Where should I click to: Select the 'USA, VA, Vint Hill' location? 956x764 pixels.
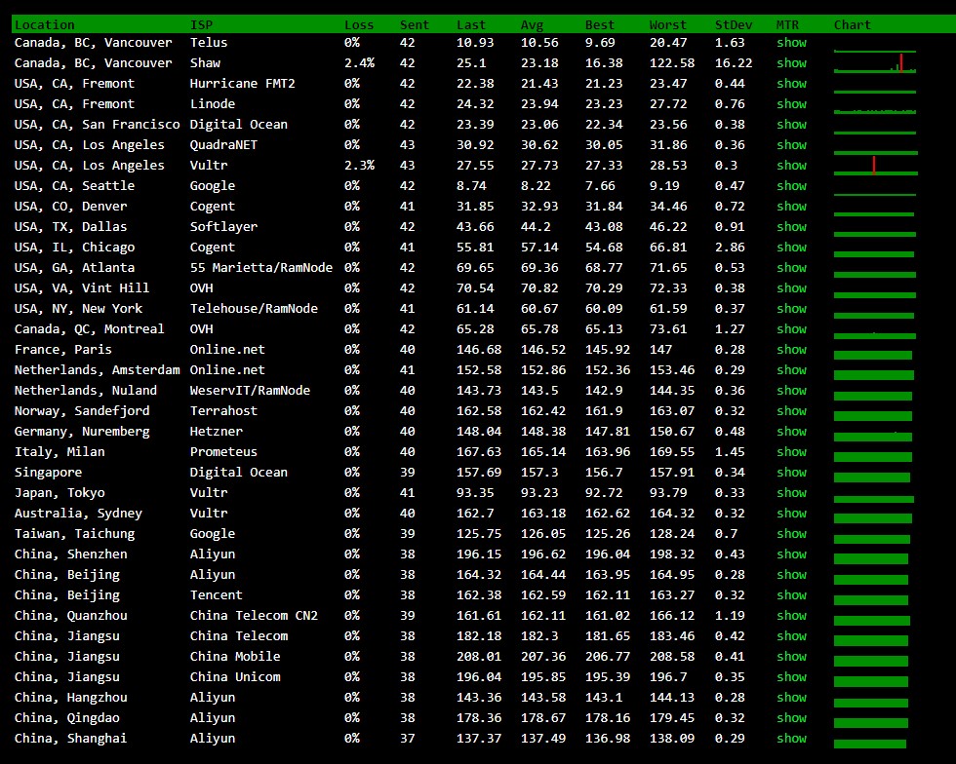(82, 288)
